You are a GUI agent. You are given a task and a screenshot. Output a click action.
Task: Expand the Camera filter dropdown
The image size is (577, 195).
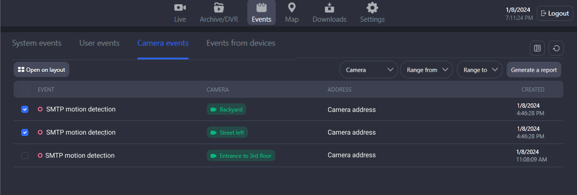click(368, 70)
